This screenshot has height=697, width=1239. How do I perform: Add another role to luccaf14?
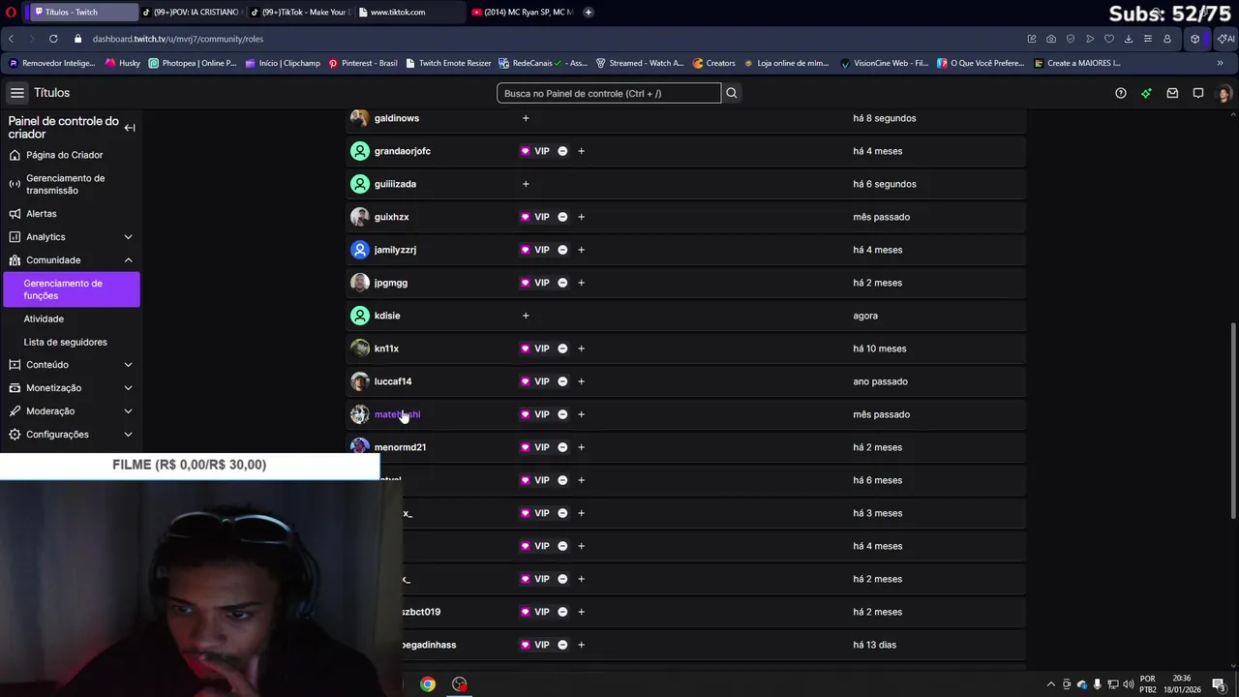tap(581, 381)
